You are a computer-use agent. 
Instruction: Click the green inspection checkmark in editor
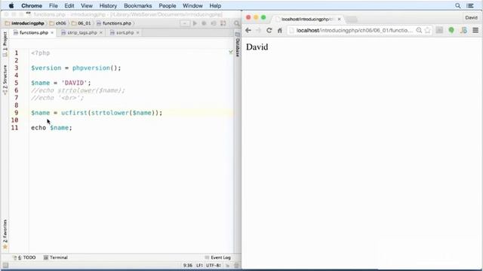point(231,52)
